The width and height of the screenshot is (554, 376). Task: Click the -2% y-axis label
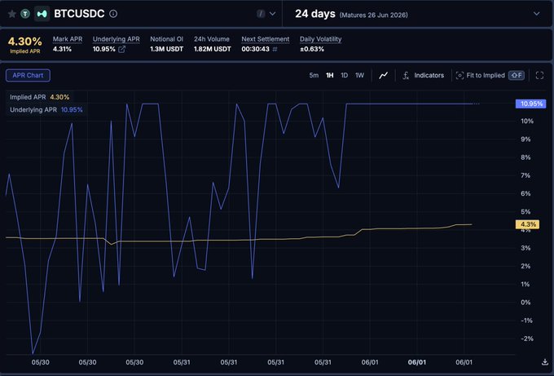pos(527,338)
